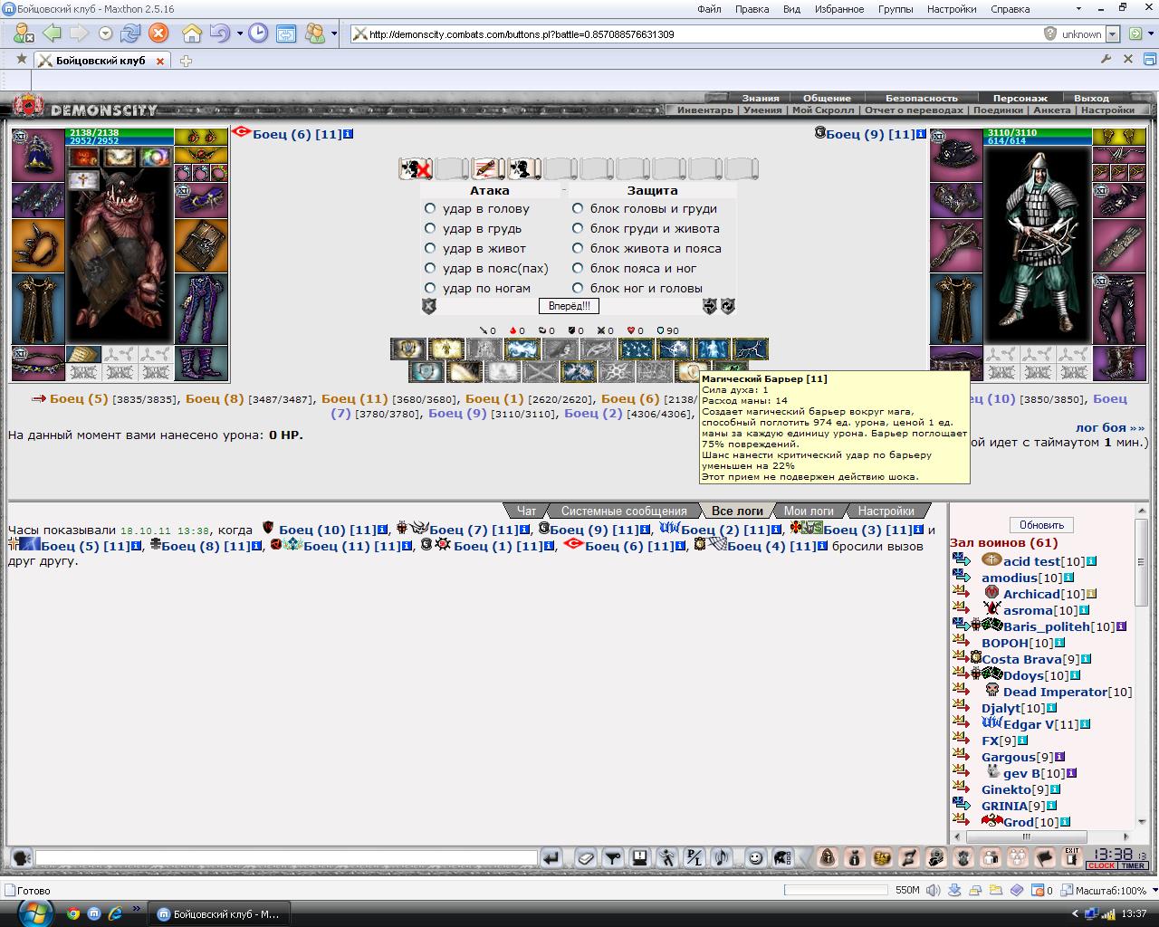Viewport: 1159px width, 927px height.
Task: Click the browser Stop button
Action: pos(158,34)
